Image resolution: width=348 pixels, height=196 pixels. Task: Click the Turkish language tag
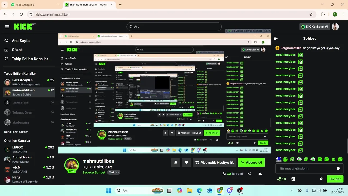point(114,172)
